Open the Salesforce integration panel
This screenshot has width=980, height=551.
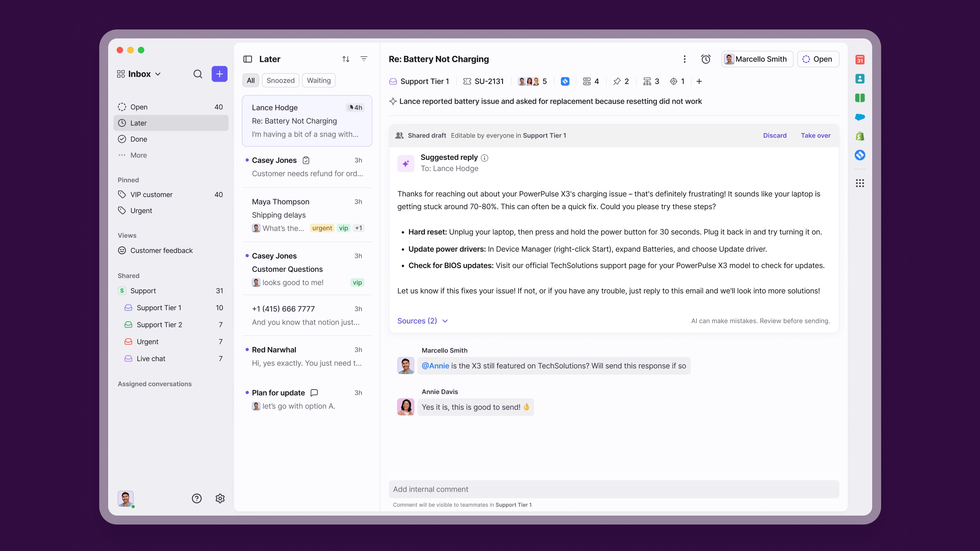coord(860,117)
